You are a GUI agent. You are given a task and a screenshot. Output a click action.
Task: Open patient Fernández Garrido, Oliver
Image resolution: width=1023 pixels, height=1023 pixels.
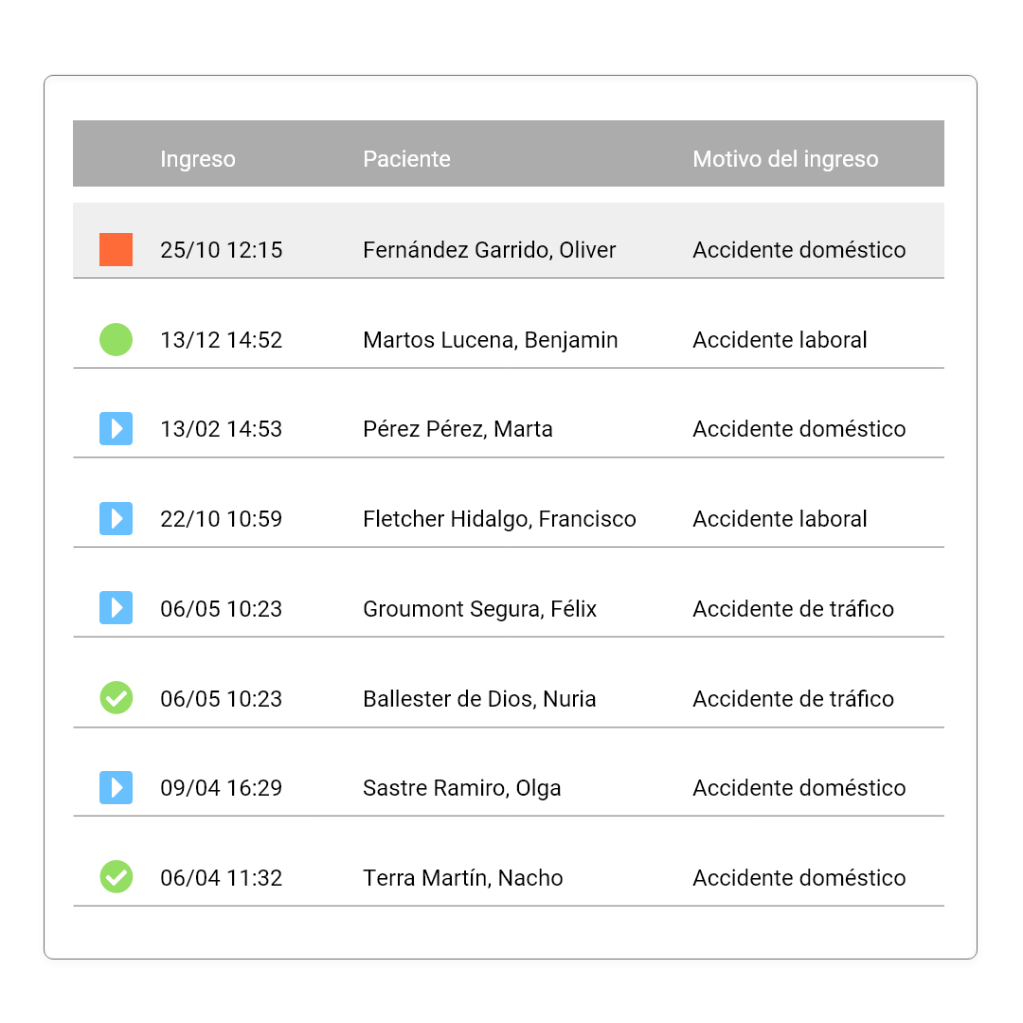click(489, 250)
